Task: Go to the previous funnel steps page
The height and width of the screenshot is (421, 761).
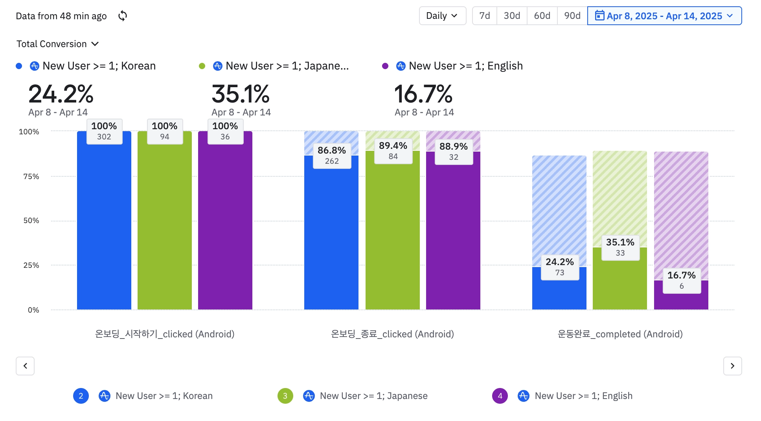Action: tap(25, 366)
